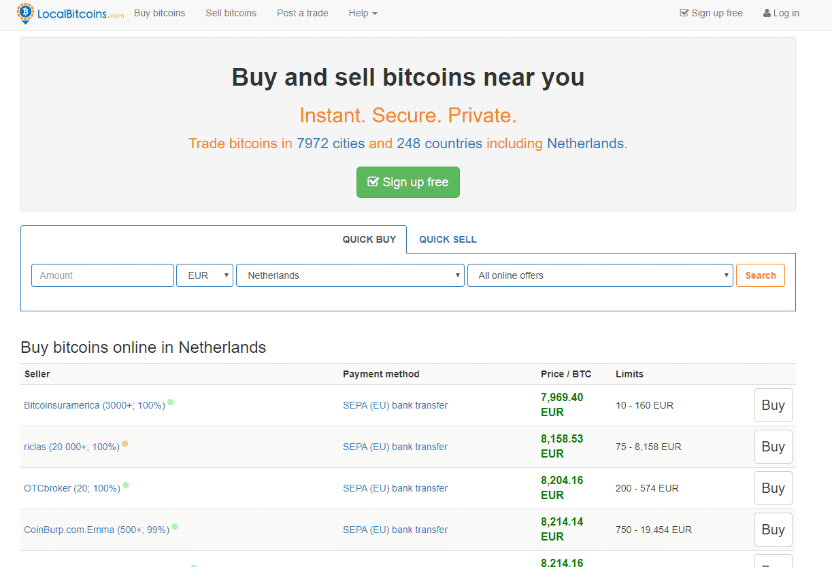Open the Sell bitcoins menu item
The height and width of the screenshot is (567, 832).
(x=231, y=13)
